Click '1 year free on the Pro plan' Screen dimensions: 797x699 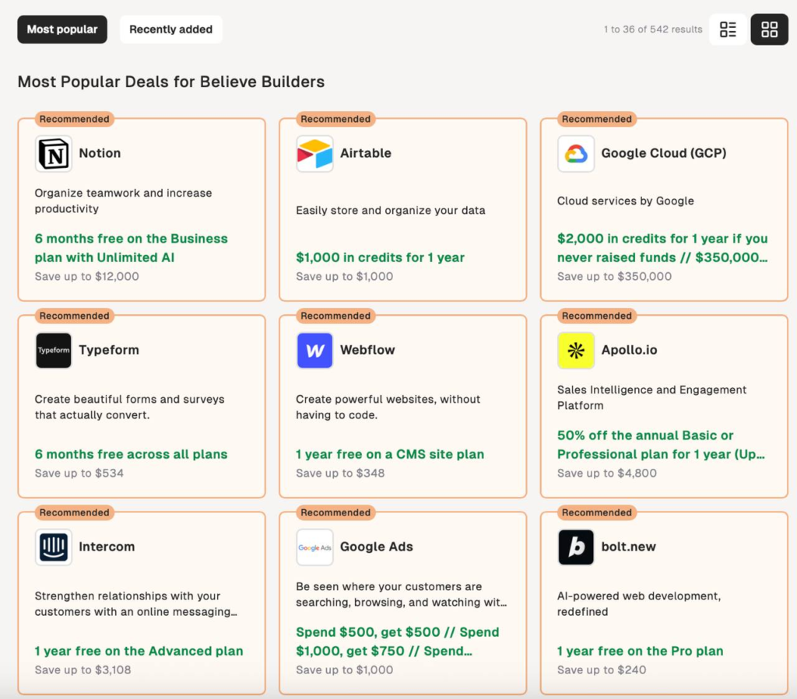tap(640, 652)
